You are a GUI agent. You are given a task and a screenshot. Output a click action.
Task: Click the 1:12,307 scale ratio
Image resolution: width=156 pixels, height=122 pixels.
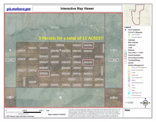click(129, 103)
